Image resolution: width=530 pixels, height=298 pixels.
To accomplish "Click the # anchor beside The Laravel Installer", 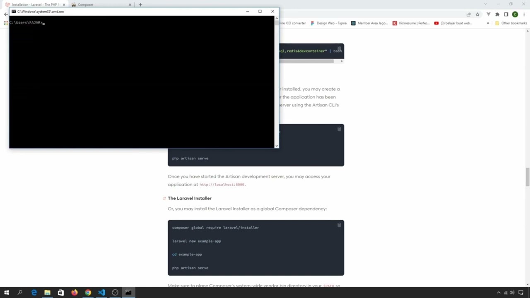I will 164,199.
